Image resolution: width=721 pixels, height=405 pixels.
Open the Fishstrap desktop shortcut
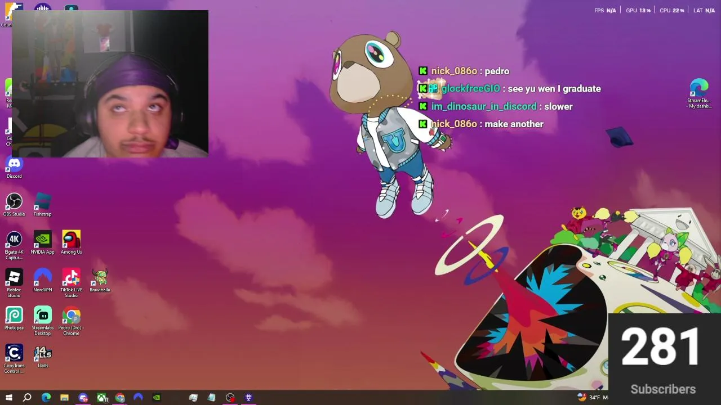click(43, 206)
